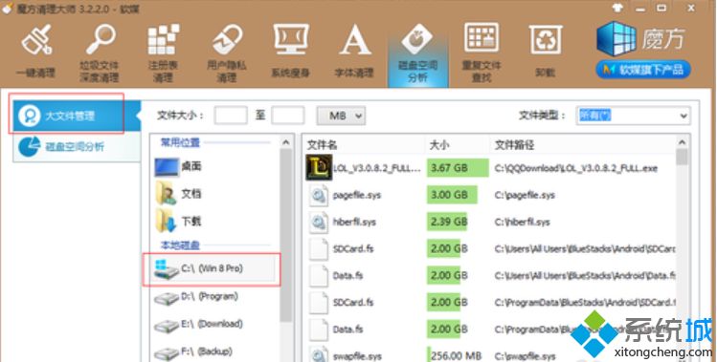The image size is (717, 362).
Task: Click the 下载 folder icon
Action: (166, 221)
